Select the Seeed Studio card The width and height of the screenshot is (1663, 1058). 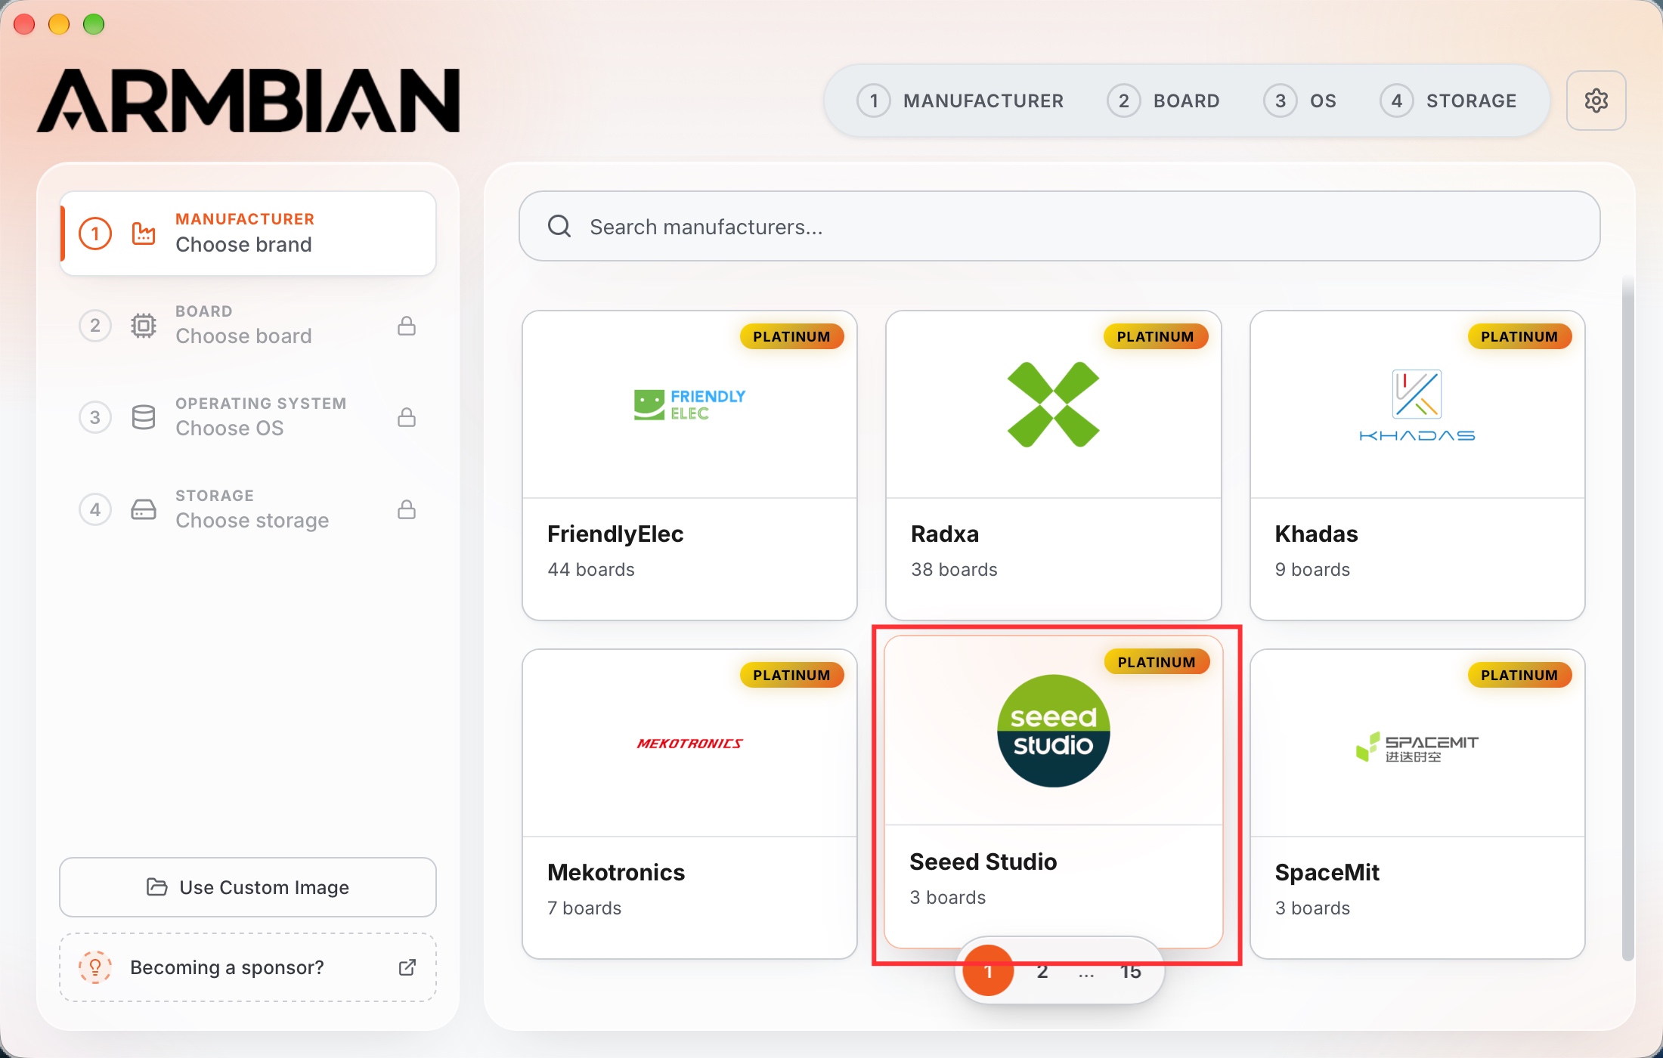pos(1054,791)
